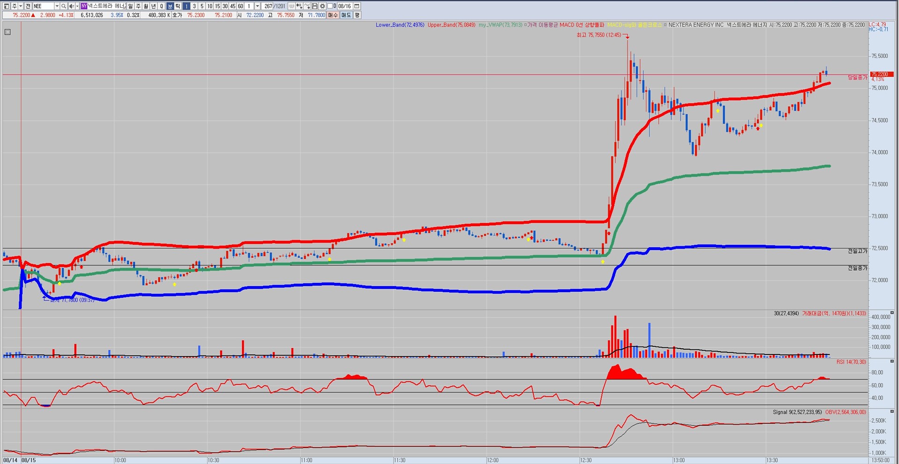Choose the 3-minute interval
The height and width of the screenshot is (464, 899).
point(194,6)
